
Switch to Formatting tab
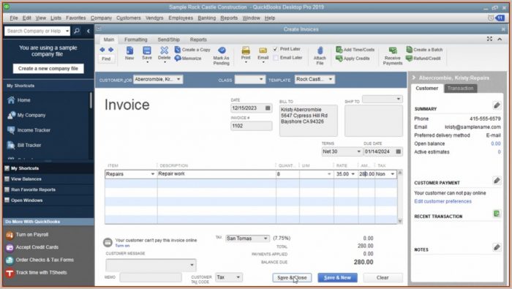coord(136,40)
